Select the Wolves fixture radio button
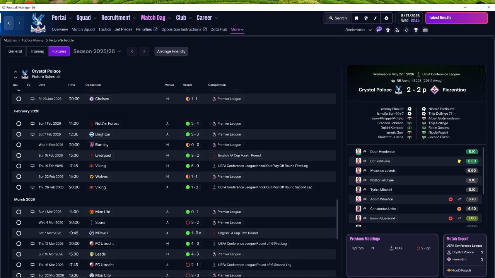 [19, 176]
